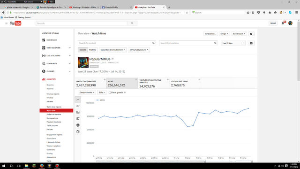Select the Watch time metric tab
Screen dimensions: 300x169
click(x=90, y=84)
